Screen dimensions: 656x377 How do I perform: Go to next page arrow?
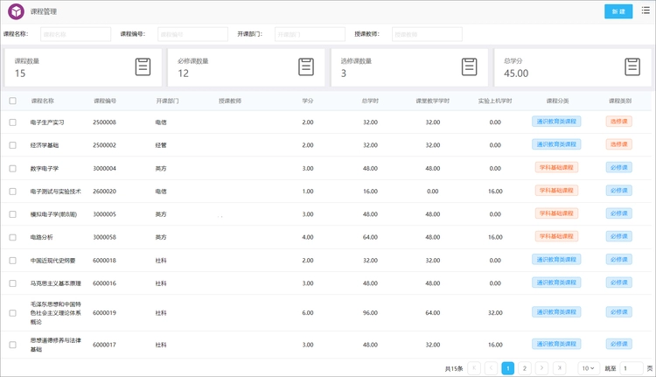541,368
